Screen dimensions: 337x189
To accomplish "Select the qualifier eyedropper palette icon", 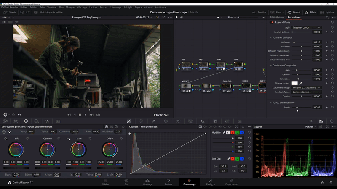I will pos(154,121).
